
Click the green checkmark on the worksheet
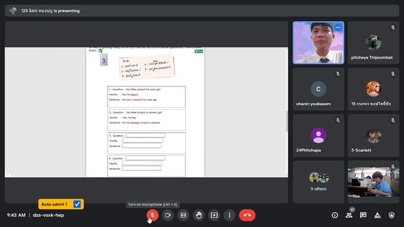pos(100,50)
